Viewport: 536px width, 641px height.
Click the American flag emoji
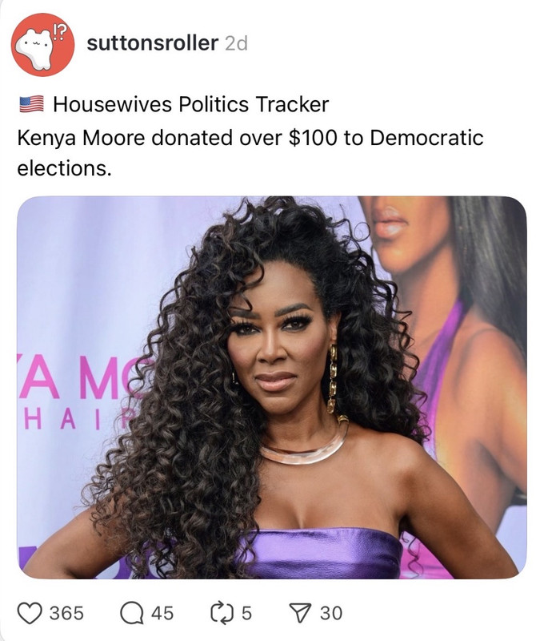coord(31,104)
